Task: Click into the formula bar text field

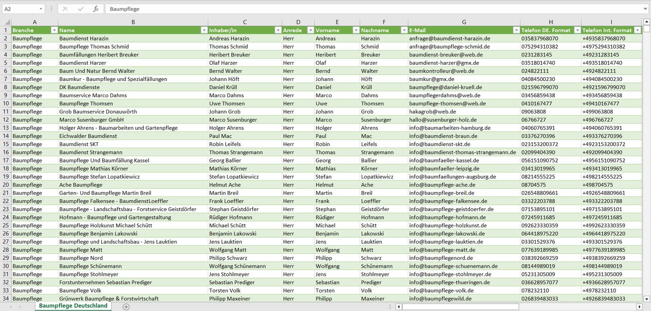Action: point(360,9)
